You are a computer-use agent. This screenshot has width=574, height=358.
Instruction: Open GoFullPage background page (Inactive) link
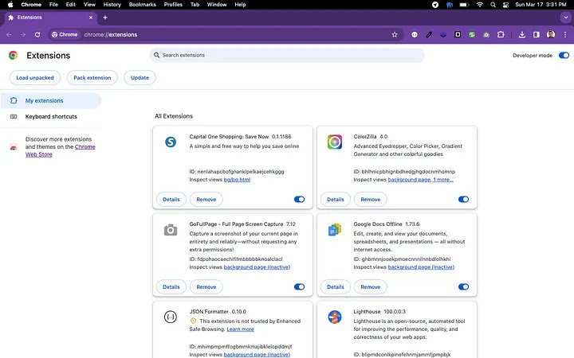257,267
